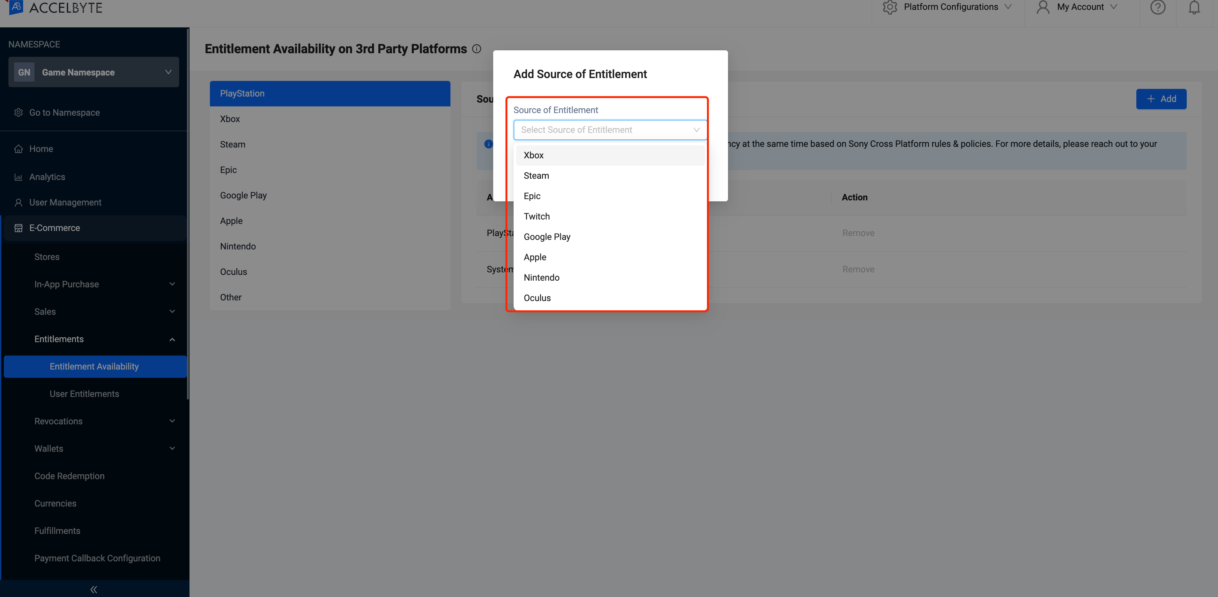1218x597 pixels.
Task: Select the Nintendo platform tab in the left list
Action: tap(330, 247)
